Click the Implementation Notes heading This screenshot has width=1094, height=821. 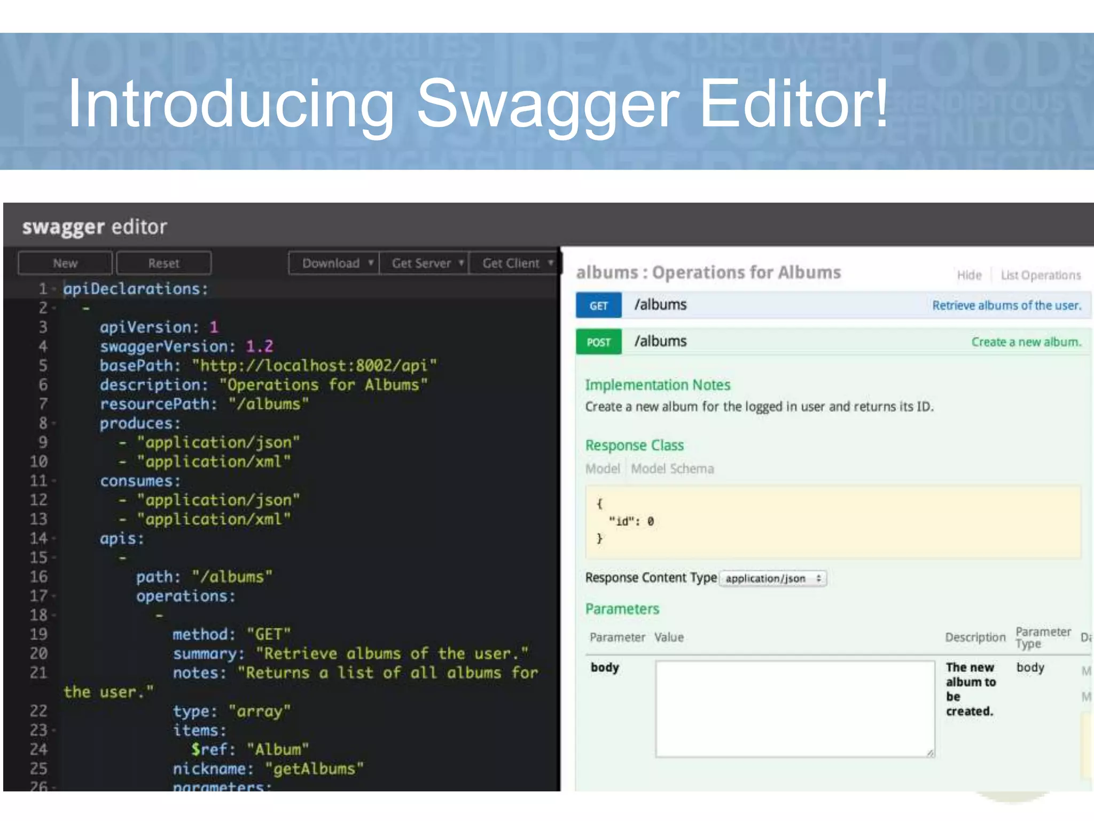click(658, 385)
